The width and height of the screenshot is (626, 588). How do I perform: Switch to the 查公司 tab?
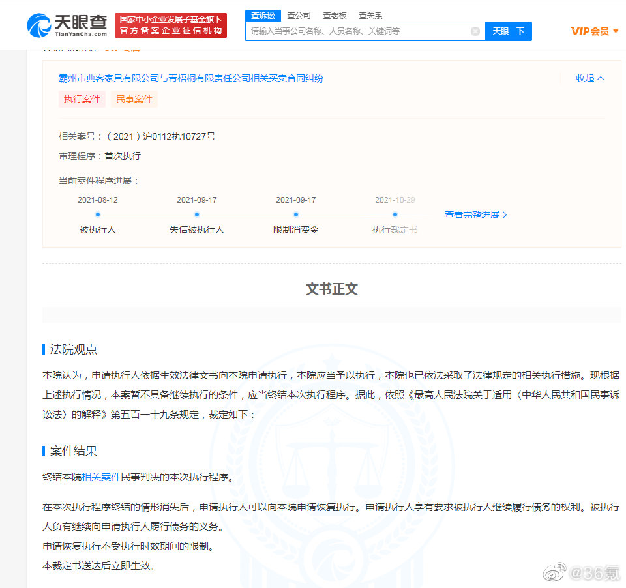pyautogui.click(x=299, y=15)
